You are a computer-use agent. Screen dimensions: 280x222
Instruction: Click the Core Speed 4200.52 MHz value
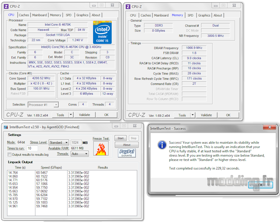click(x=41, y=78)
